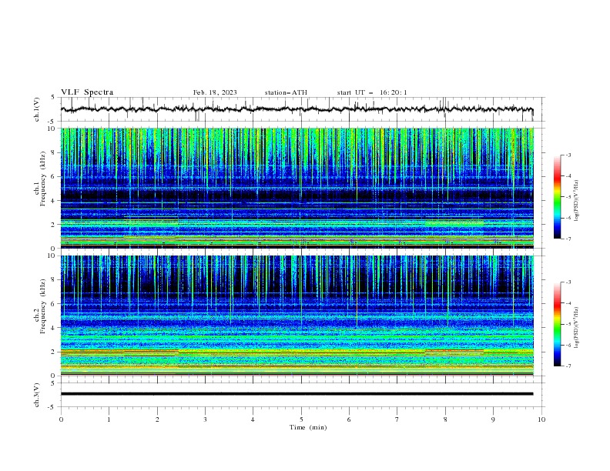Select the "station=ATH" header label
Viewport: 610px width, 471px height.
coord(286,92)
